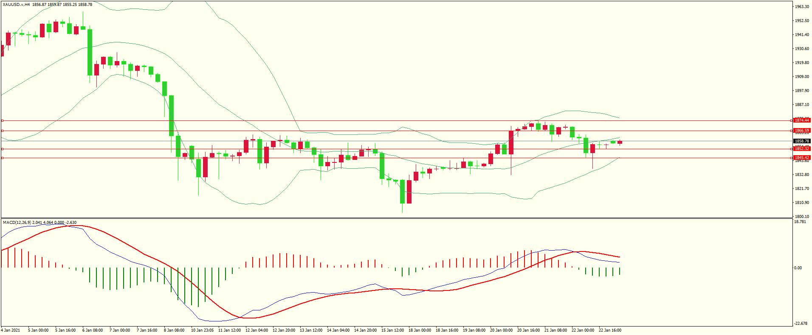Screen dimensions: 812x335
Task: Click the XAUUSD.v,H4 chart title text
Action: (x=16, y=4)
